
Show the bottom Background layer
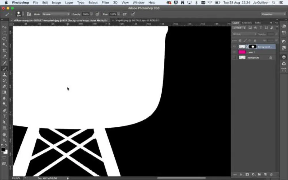tap(234, 58)
